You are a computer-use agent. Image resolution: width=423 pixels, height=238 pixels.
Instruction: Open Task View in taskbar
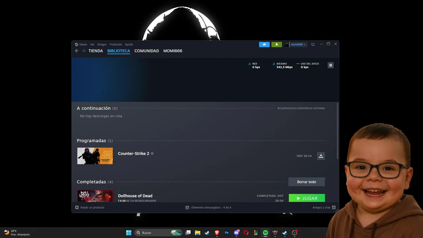(x=188, y=233)
